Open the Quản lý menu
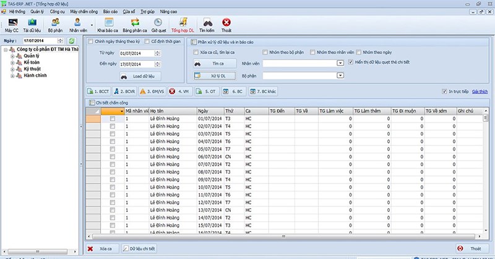This screenshot has width=495, height=259. 37,12
